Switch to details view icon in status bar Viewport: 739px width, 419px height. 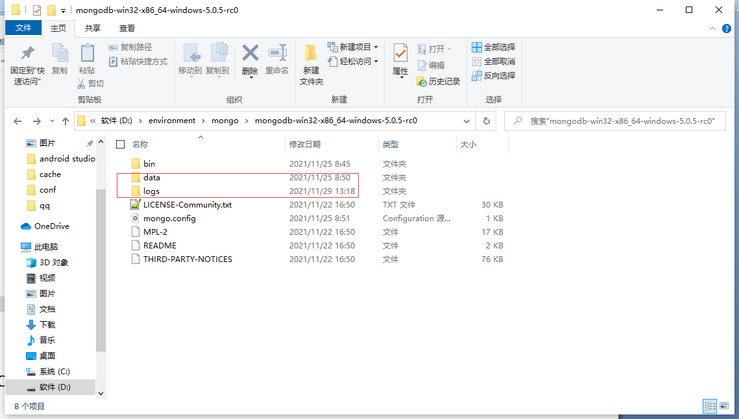pos(710,406)
